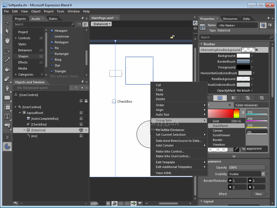Switch Assets to list mode view

[x=85, y=24]
